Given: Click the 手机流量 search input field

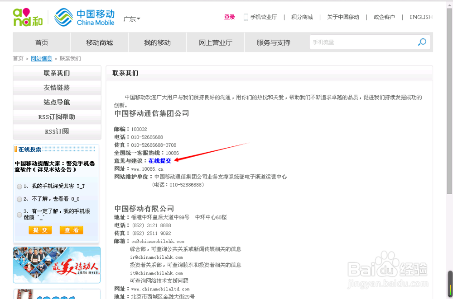Looking at the screenshot, I should tap(358, 42).
